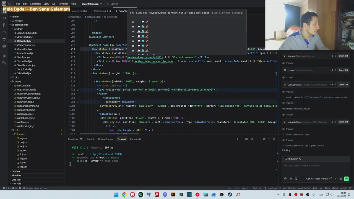Attach an image in Builder chat
The image size is (354, 199).
point(296,179)
